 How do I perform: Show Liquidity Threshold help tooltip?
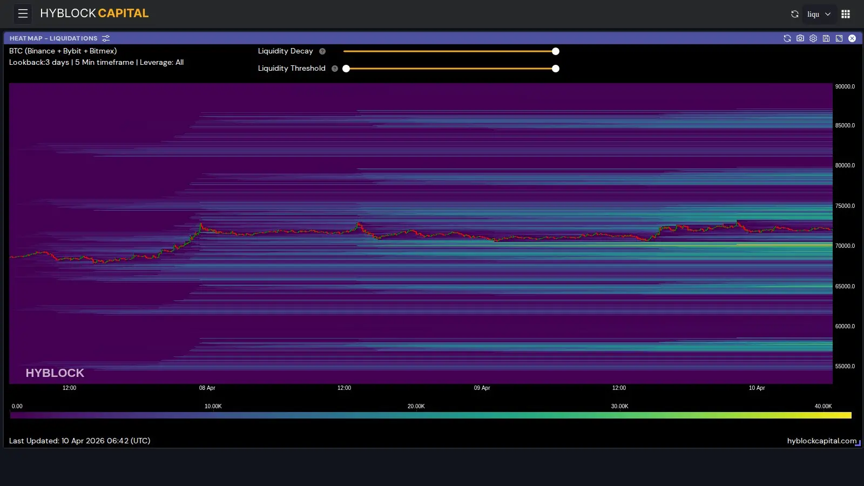pyautogui.click(x=335, y=69)
